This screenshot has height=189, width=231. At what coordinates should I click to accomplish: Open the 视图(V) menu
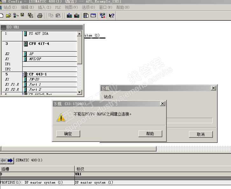tap(71, 7)
